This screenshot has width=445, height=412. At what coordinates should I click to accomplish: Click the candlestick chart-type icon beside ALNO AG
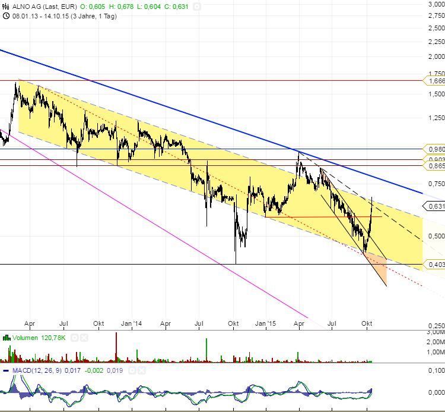pyautogui.click(x=6, y=7)
